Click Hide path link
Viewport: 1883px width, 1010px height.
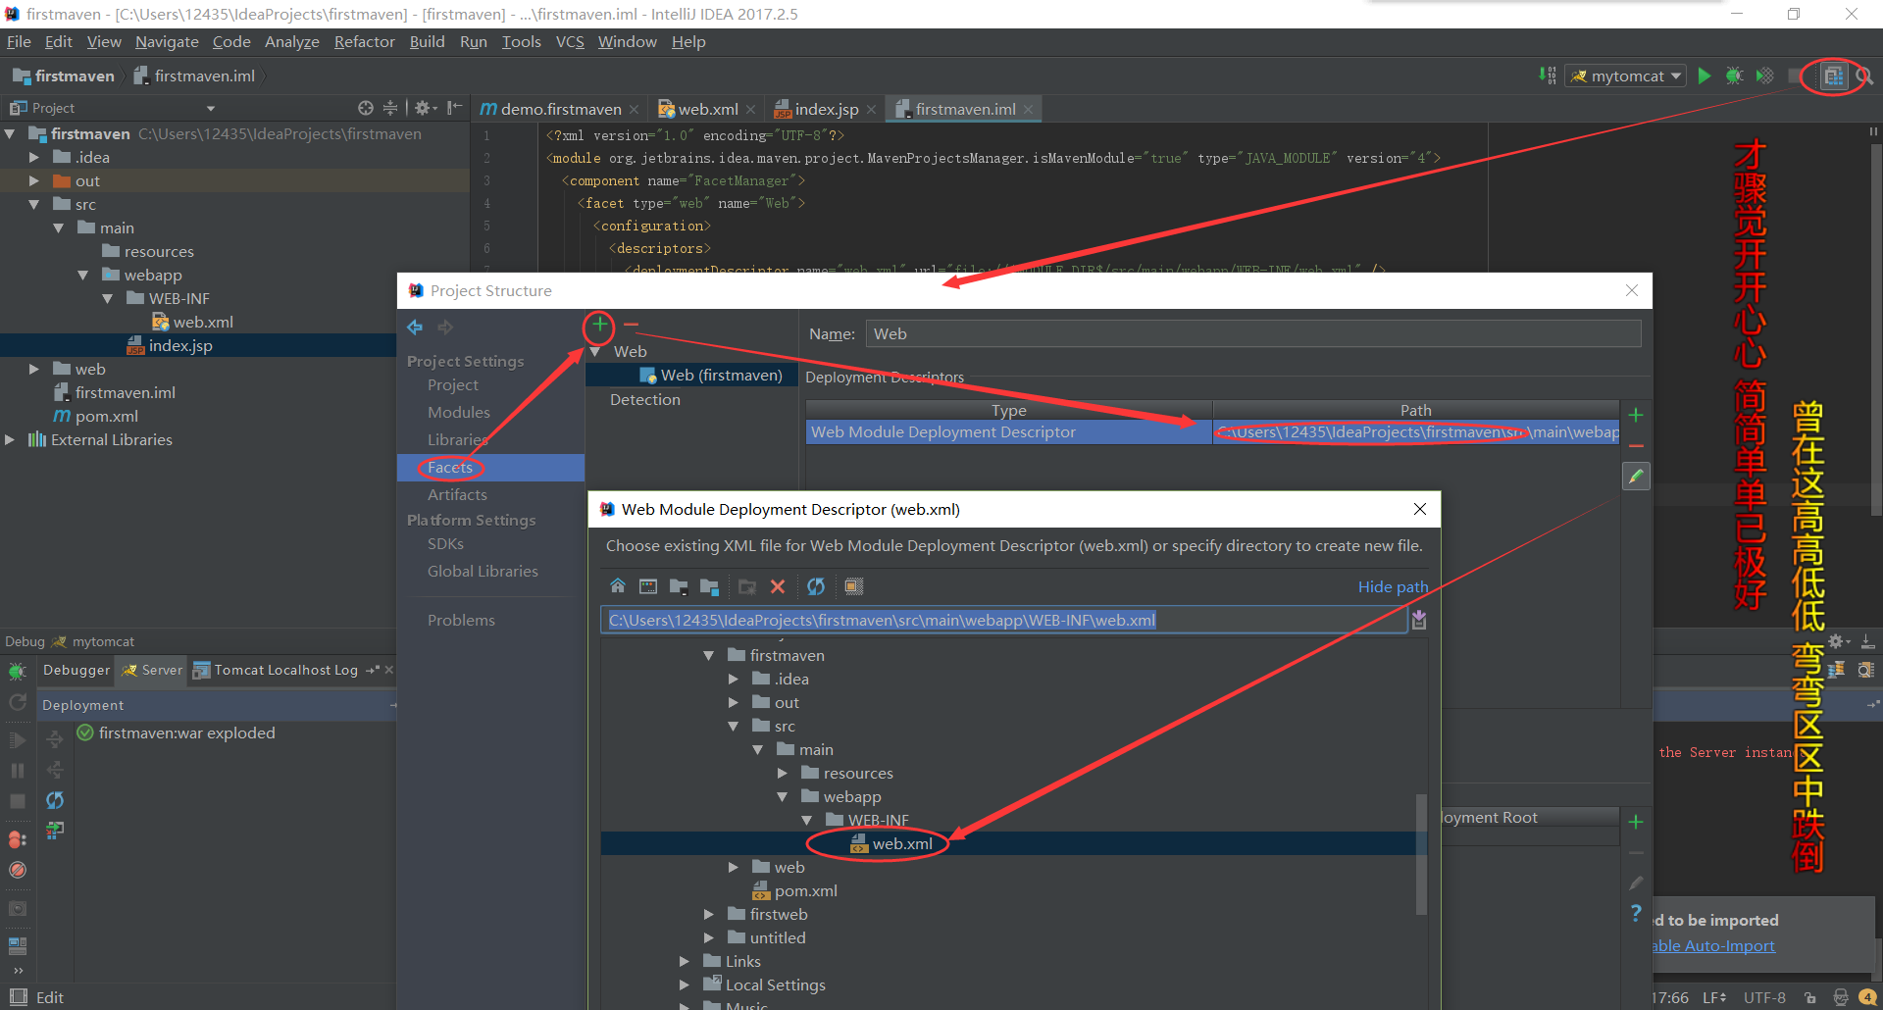1393,586
